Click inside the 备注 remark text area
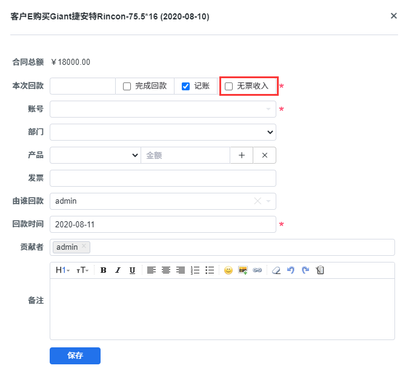The width and height of the screenshot is (409, 371). (222, 309)
